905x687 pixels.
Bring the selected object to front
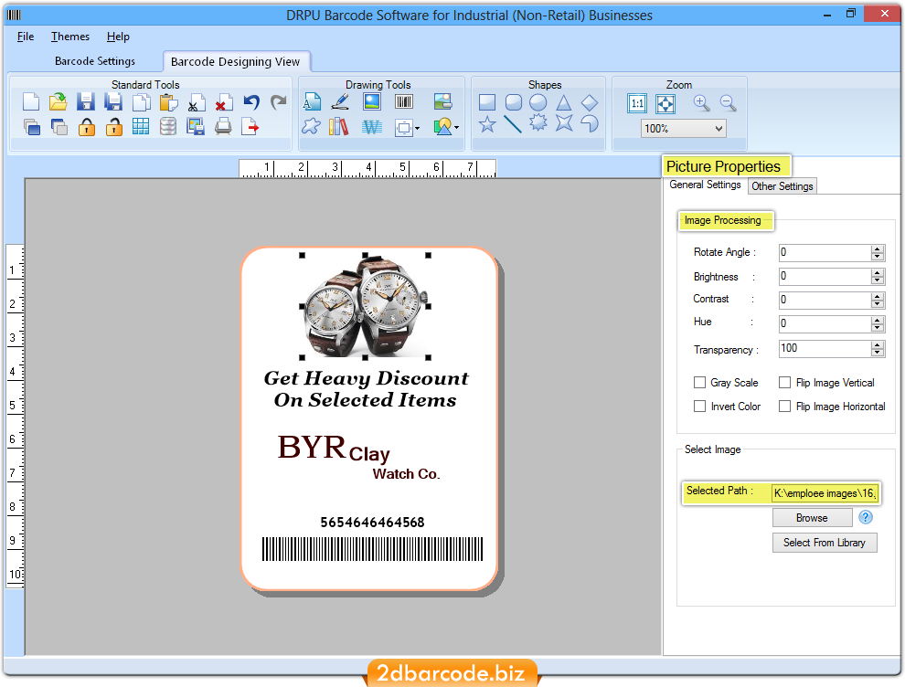pos(32,126)
